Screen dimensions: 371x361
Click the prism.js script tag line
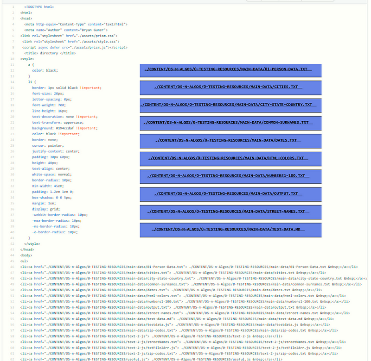[x=75, y=48]
